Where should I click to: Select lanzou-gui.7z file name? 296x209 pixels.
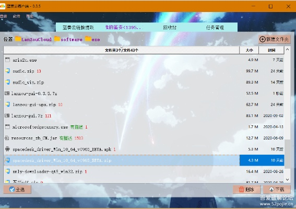pyautogui.click(x=27, y=116)
